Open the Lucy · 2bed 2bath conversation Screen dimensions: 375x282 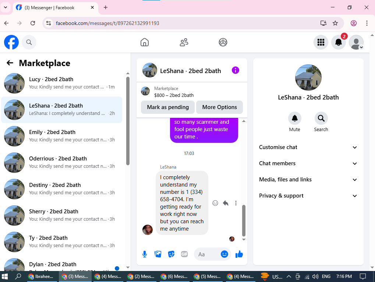62,83
